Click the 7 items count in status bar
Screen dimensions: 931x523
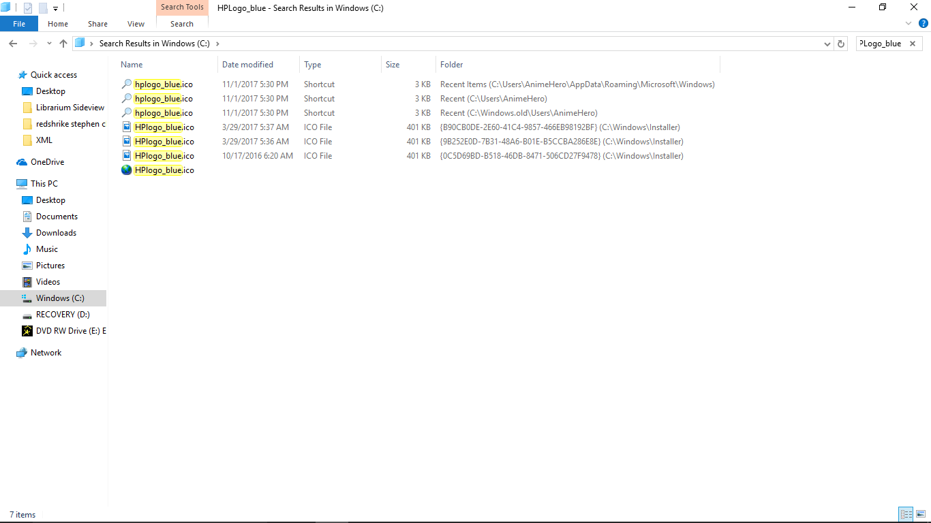click(22, 515)
